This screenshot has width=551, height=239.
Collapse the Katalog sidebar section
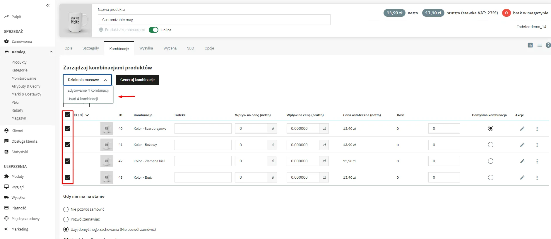click(x=51, y=52)
